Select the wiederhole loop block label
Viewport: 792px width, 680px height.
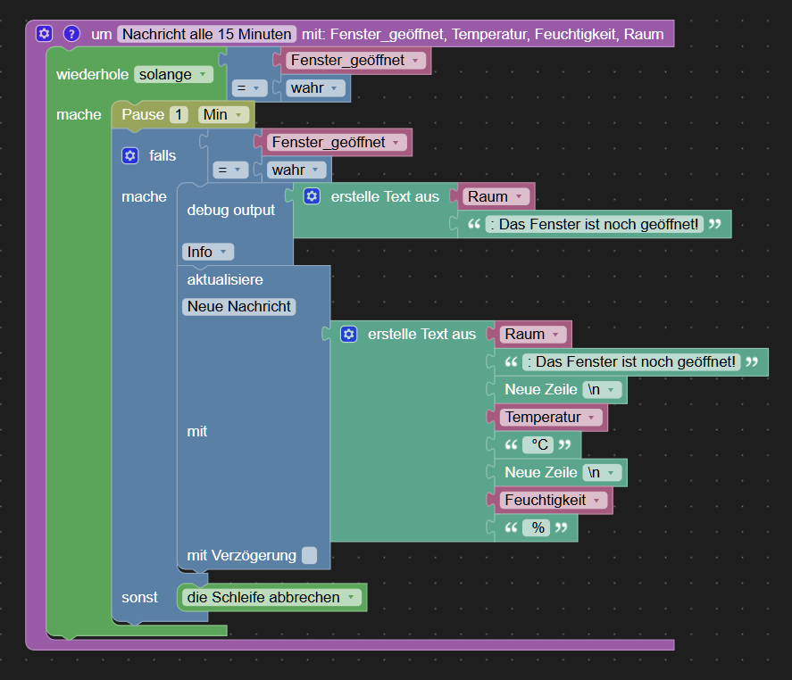click(92, 74)
